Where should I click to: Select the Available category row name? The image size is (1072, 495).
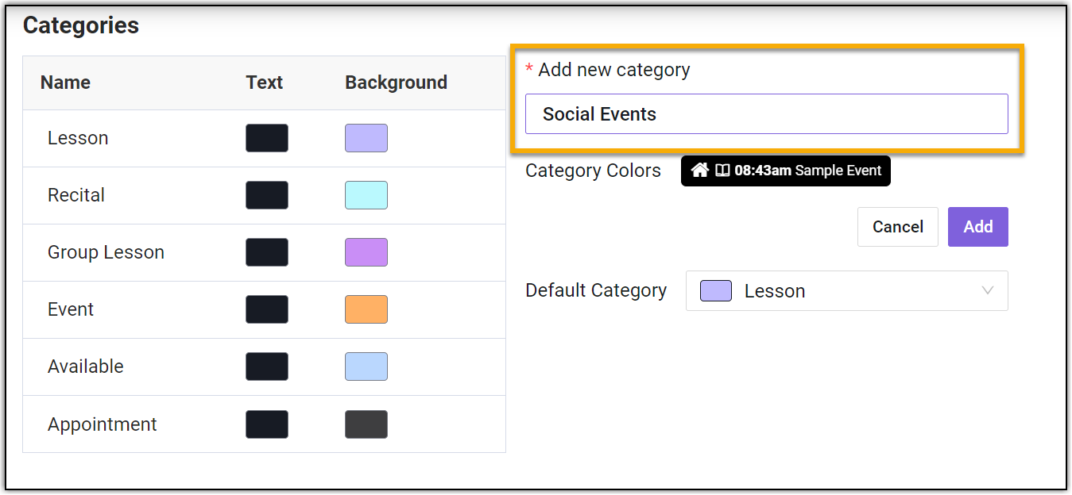pos(86,366)
